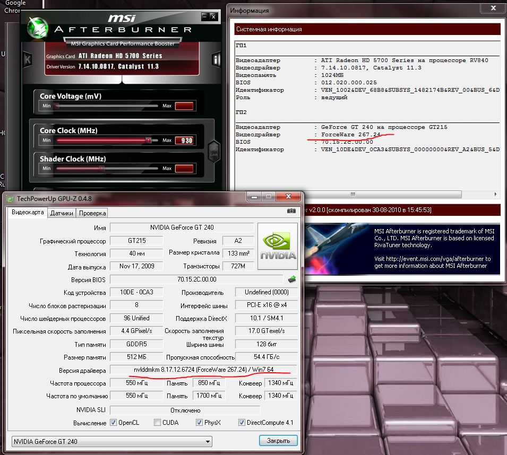Toggle the PhysX checkbox

199,422
